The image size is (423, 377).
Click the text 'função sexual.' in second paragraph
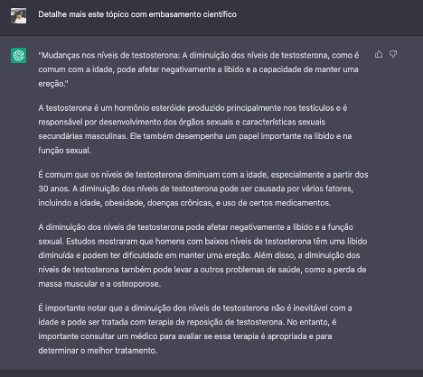click(64, 151)
